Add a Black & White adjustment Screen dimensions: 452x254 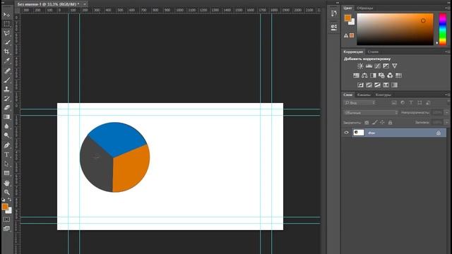[x=373, y=75]
